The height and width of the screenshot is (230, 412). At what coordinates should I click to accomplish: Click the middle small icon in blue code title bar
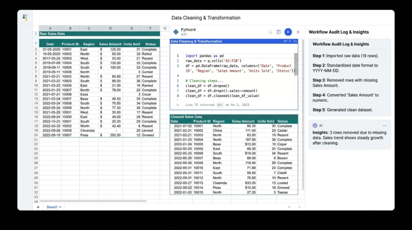(x=290, y=41)
